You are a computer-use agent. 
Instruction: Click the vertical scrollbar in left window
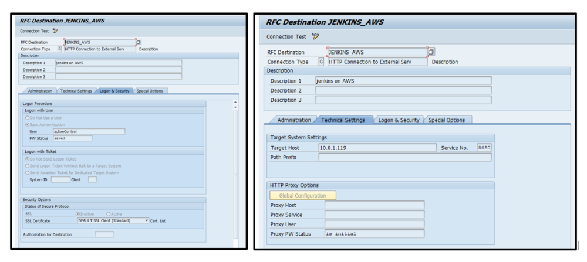pos(235,175)
